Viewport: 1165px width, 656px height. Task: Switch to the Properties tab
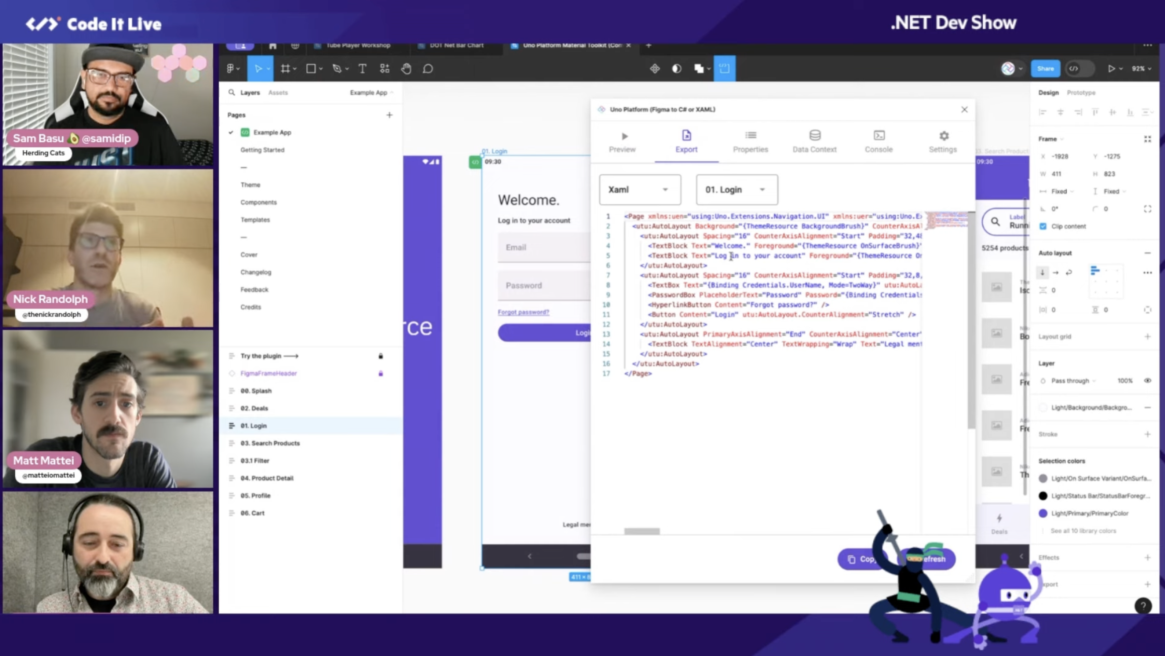pyautogui.click(x=750, y=142)
